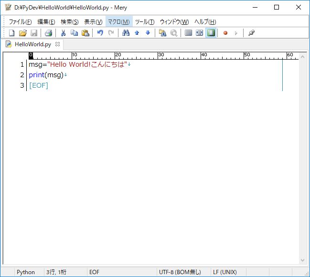Click the Find in Files icon

coord(162,33)
